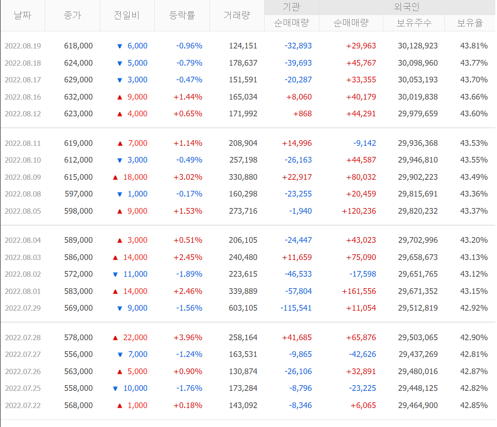Click holding ratio 42.85%

click(x=474, y=405)
